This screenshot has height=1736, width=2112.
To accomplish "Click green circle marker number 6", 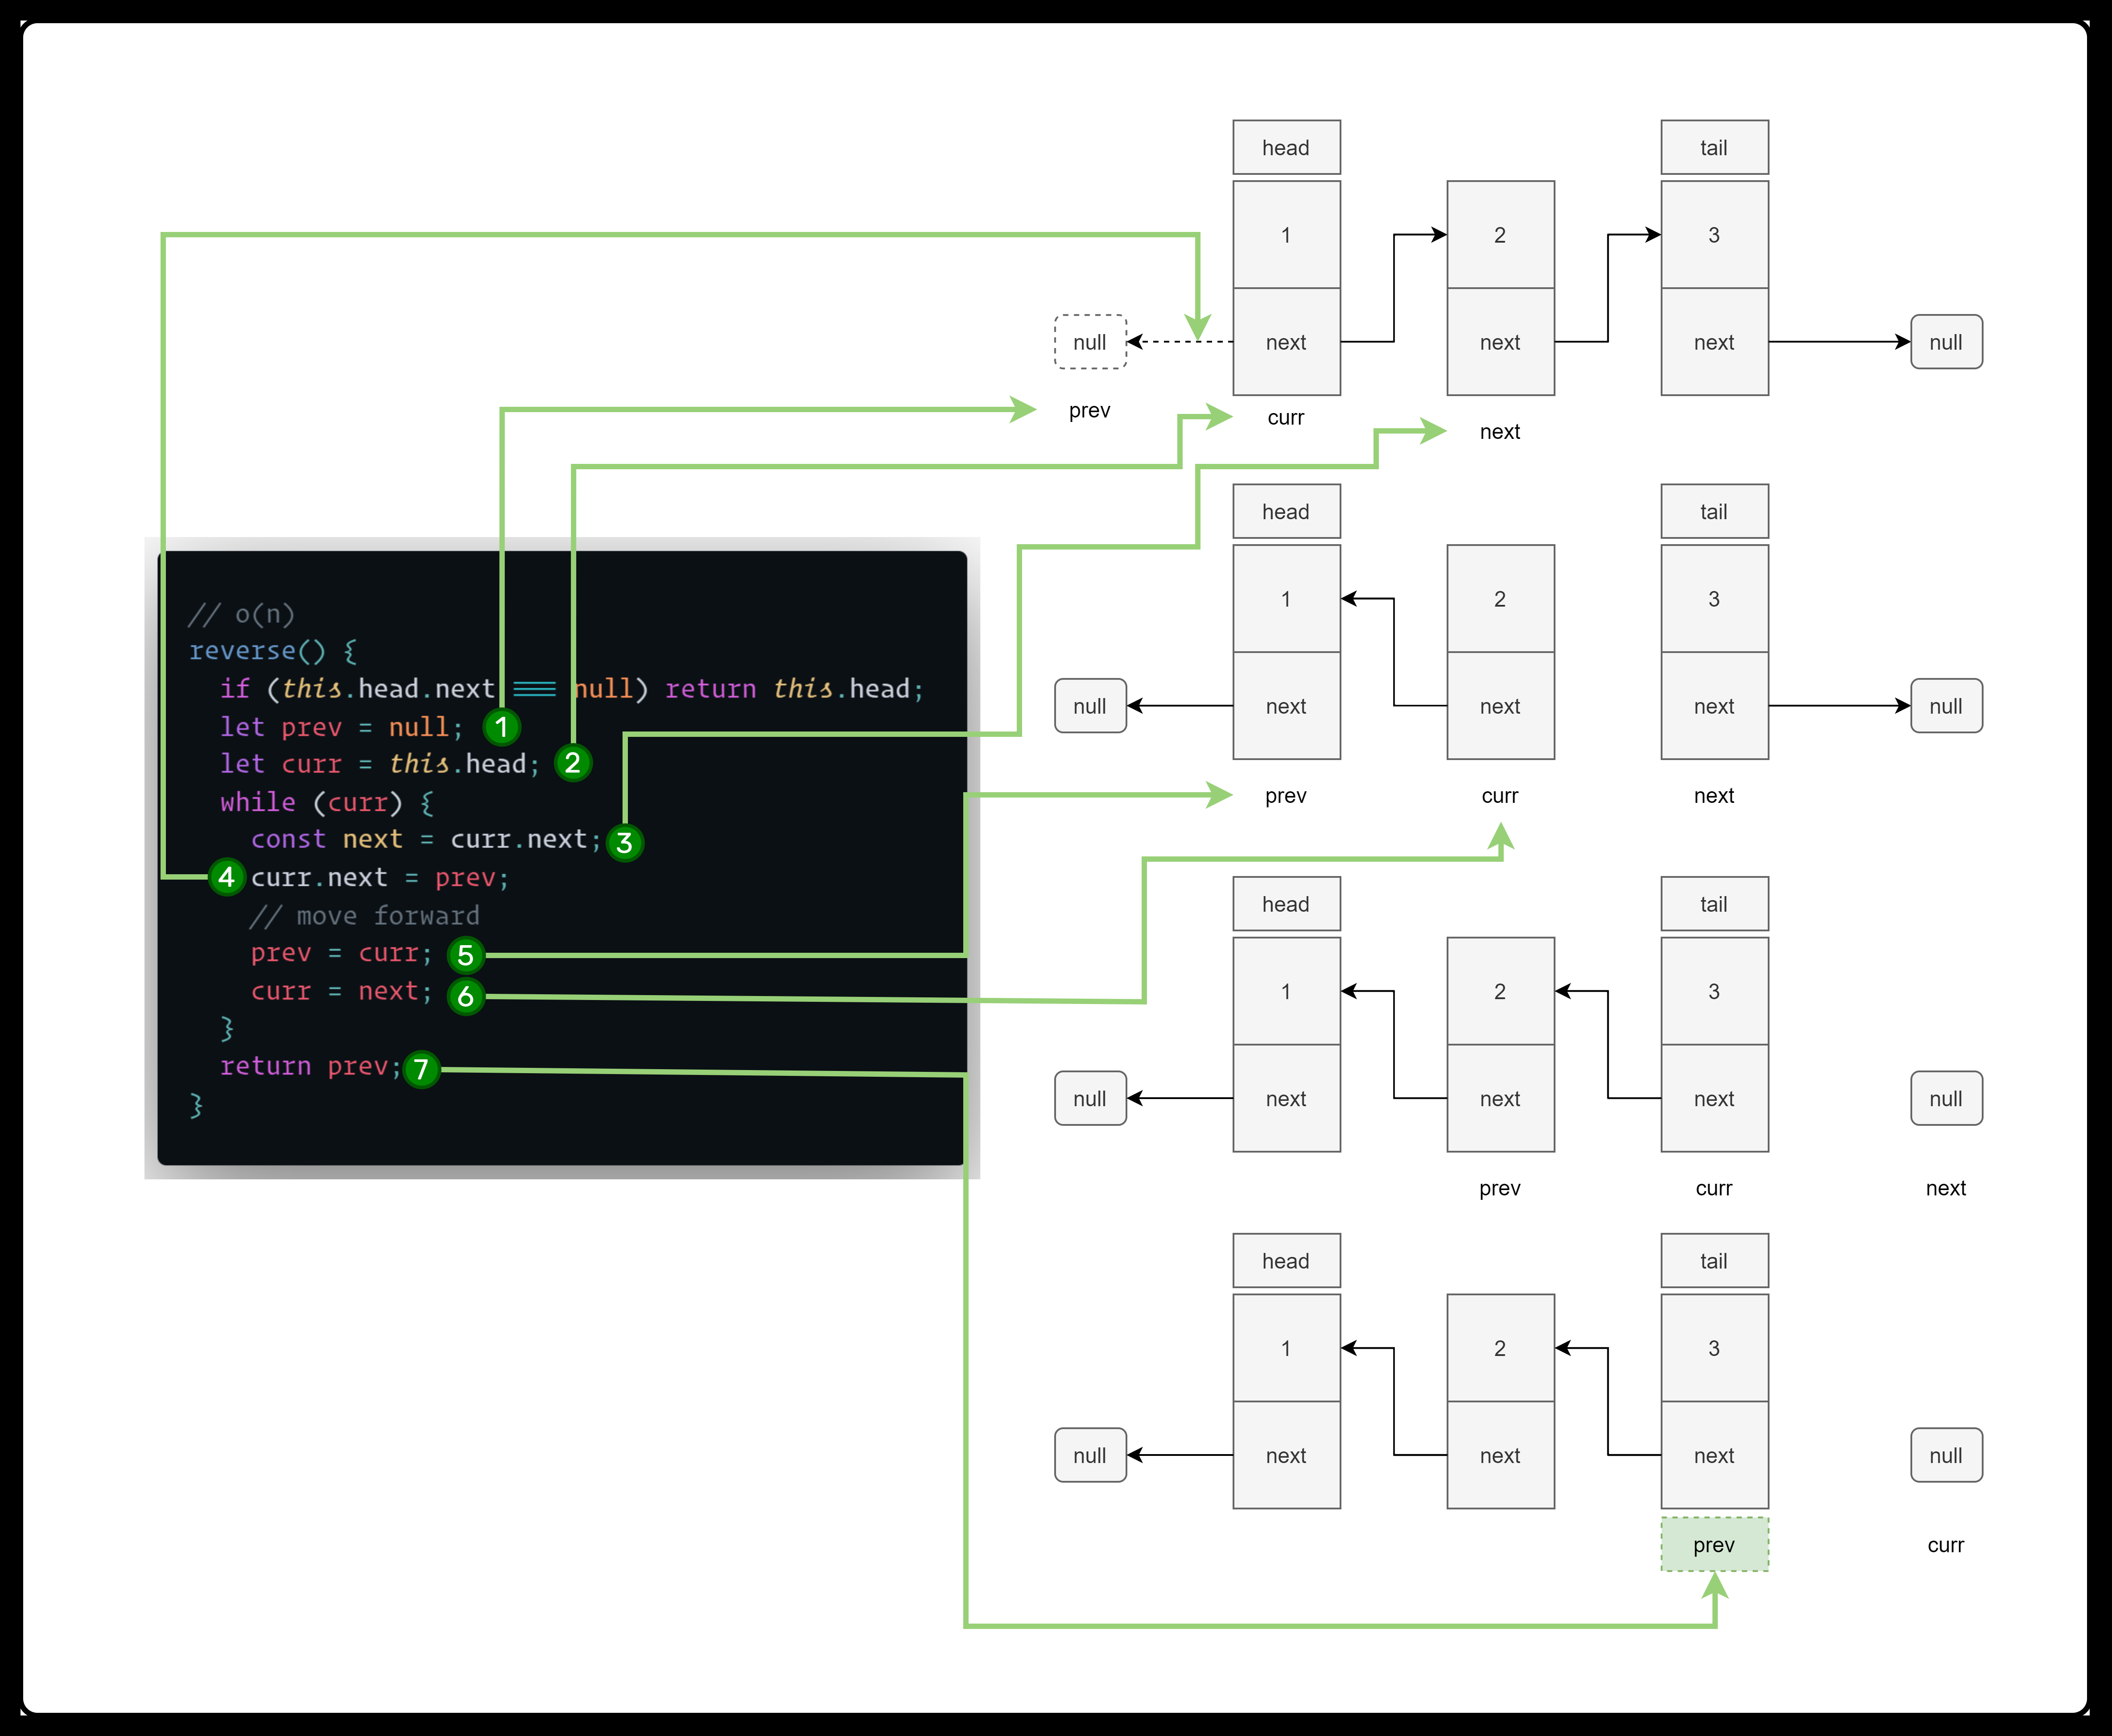I will pyautogui.click(x=466, y=996).
